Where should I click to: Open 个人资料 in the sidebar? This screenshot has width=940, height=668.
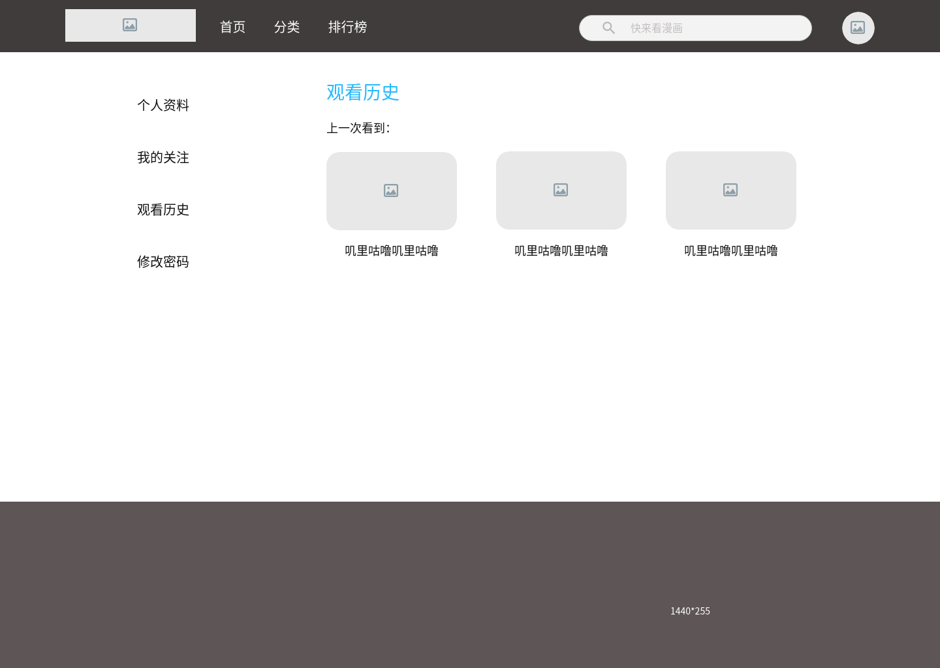[163, 105]
